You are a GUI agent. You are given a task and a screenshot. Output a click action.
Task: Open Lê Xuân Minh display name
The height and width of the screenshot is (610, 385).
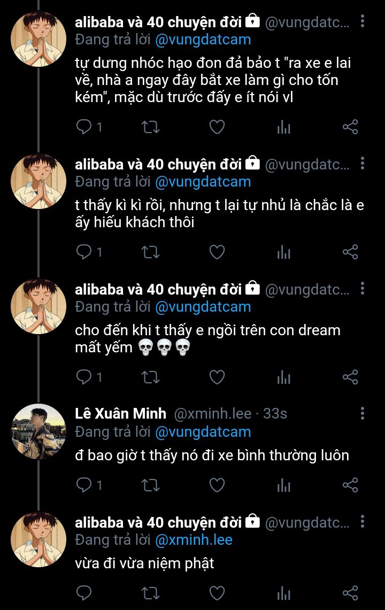[120, 413]
